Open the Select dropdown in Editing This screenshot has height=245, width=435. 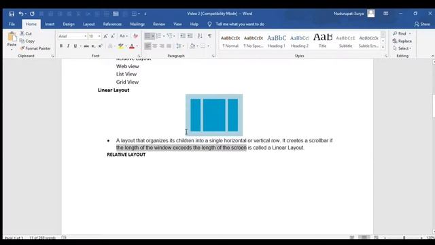(x=402, y=48)
